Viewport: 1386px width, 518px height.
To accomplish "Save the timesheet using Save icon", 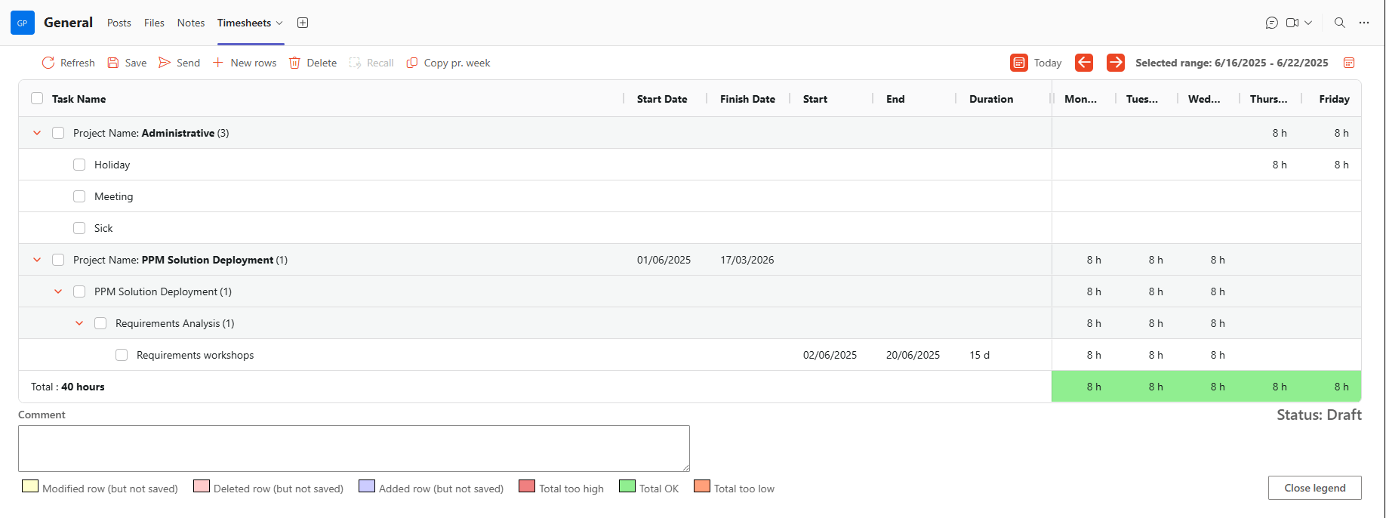I will click(x=113, y=63).
